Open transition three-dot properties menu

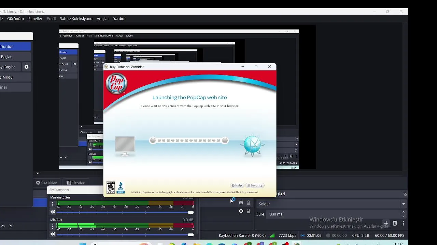[x=403, y=224]
